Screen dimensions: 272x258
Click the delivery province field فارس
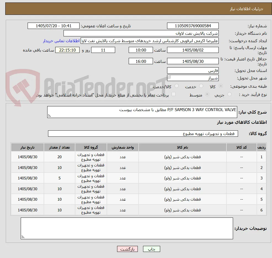coord(193,71)
